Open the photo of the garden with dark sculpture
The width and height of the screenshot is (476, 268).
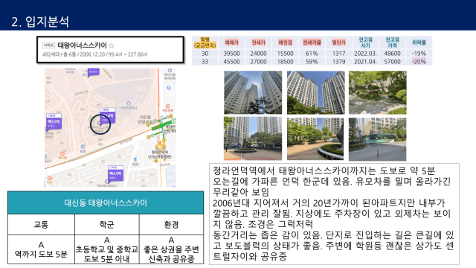(x=315, y=138)
